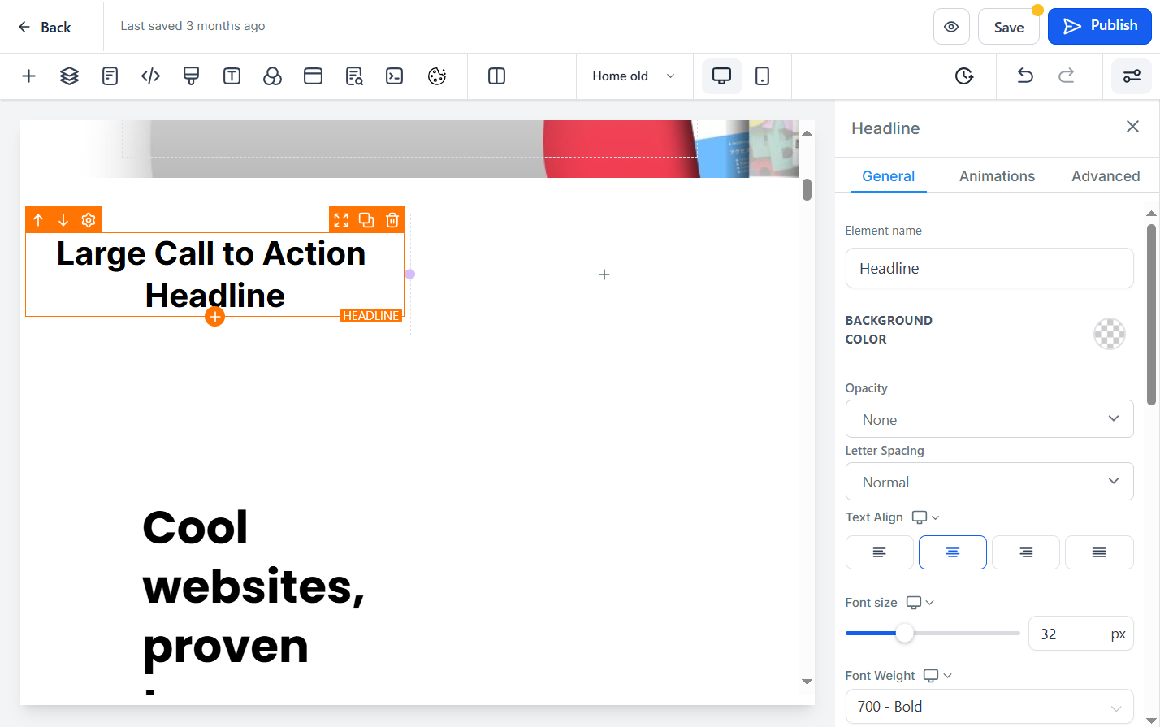The width and height of the screenshot is (1160, 727).
Task: Click the font size slider handle
Action: [905, 634]
